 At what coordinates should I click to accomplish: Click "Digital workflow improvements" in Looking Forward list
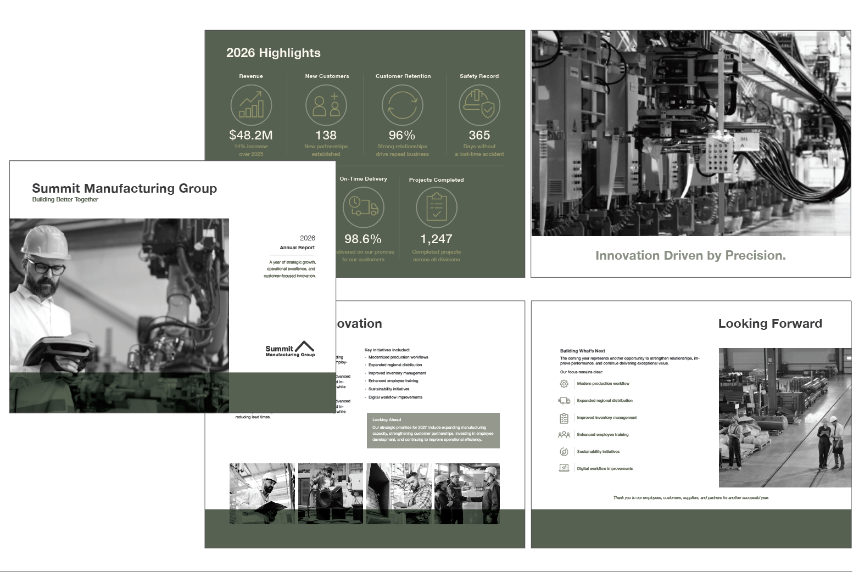(x=605, y=469)
